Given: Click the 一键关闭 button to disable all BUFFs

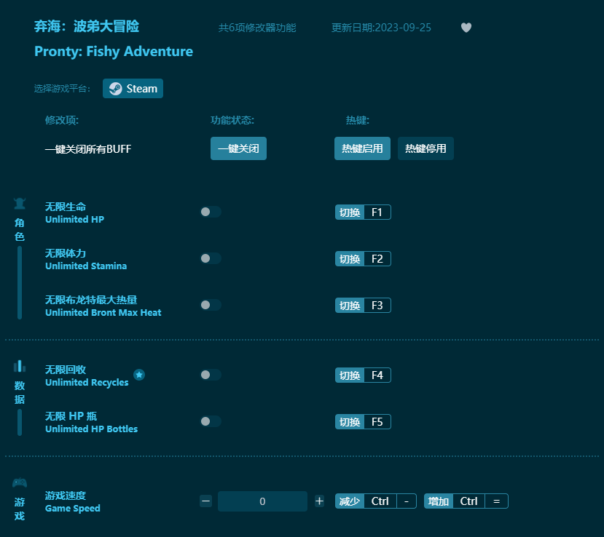Looking at the screenshot, I should 238,148.
